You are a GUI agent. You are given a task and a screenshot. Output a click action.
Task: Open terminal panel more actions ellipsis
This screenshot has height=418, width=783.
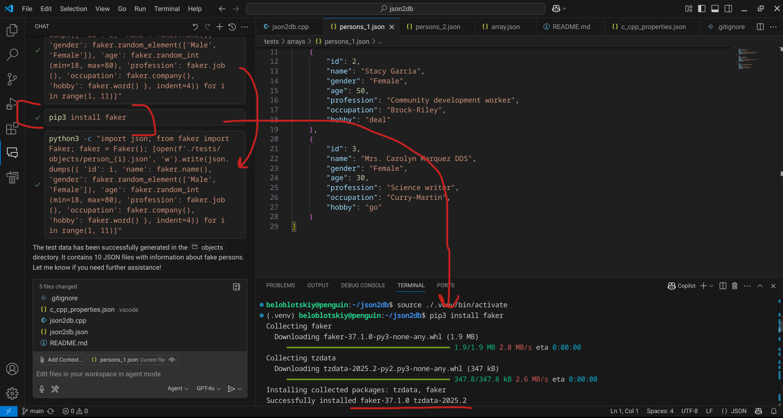pyautogui.click(x=747, y=286)
